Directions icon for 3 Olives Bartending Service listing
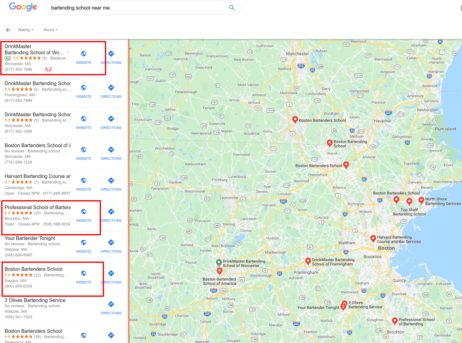Image resolution: width=462 pixels, height=343 pixels. [111, 304]
